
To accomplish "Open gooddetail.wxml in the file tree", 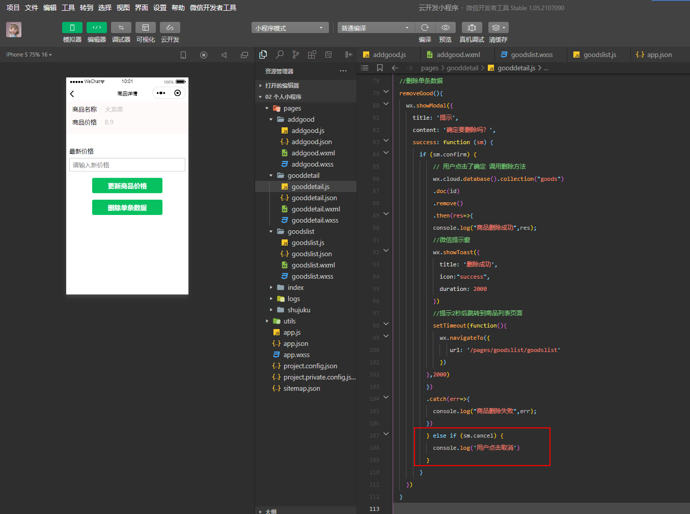I will pyautogui.click(x=306, y=209).
